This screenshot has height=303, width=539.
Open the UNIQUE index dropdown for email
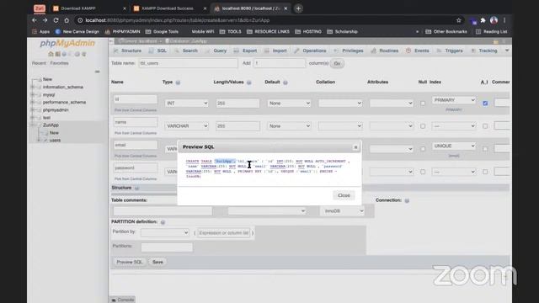[454, 146]
